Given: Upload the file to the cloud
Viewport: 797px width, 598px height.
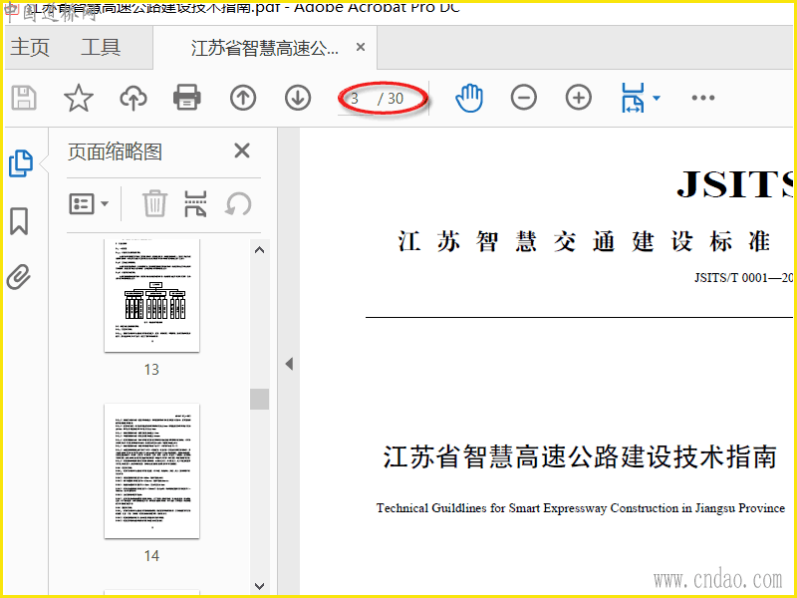Looking at the screenshot, I should click(133, 98).
